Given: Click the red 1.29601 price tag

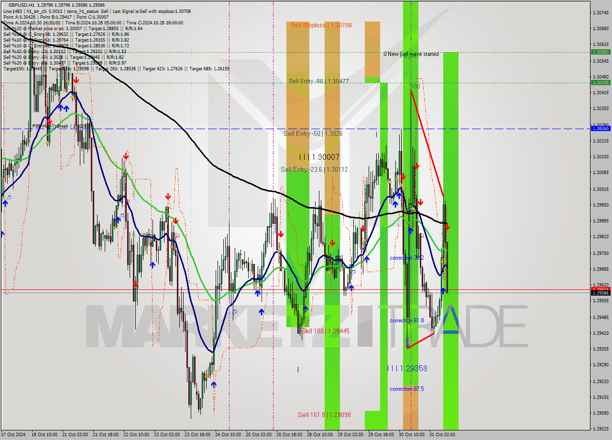Looking at the screenshot, I should pyautogui.click(x=601, y=289).
